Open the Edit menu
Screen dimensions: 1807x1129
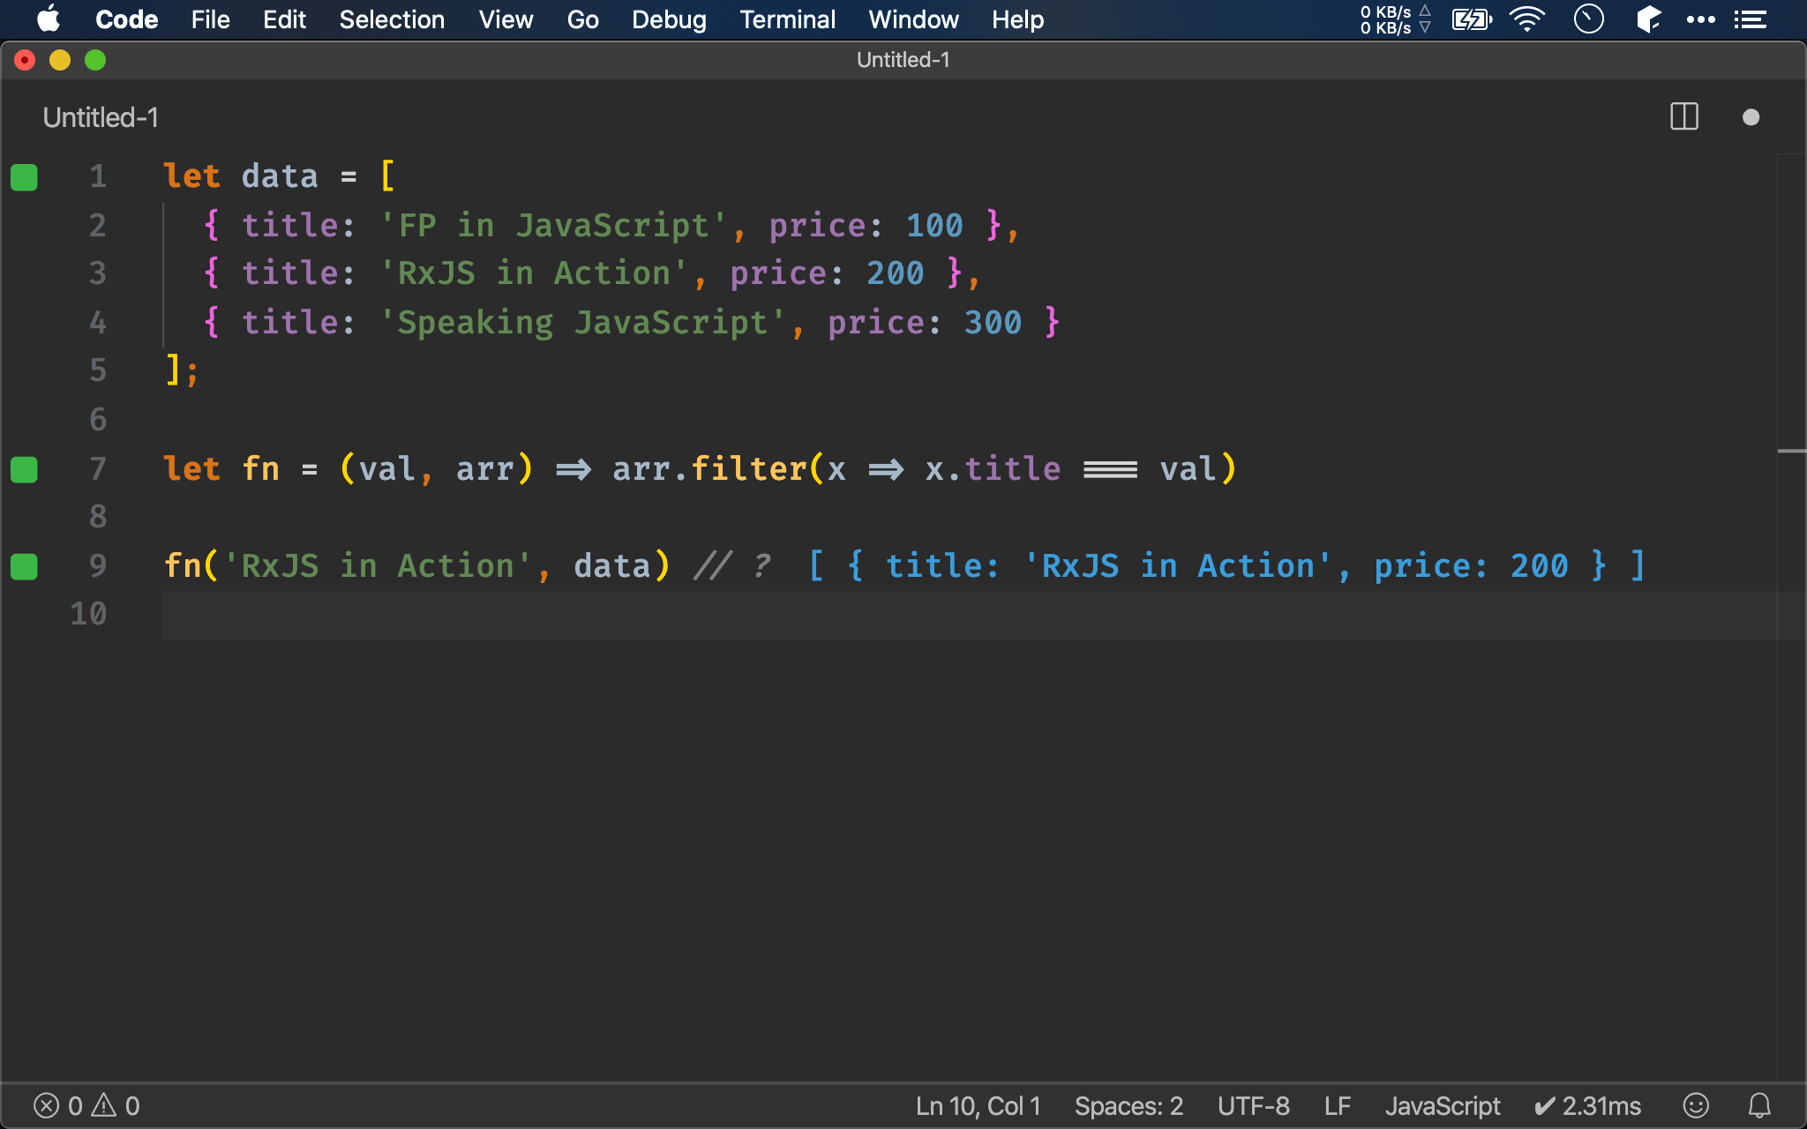284,19
